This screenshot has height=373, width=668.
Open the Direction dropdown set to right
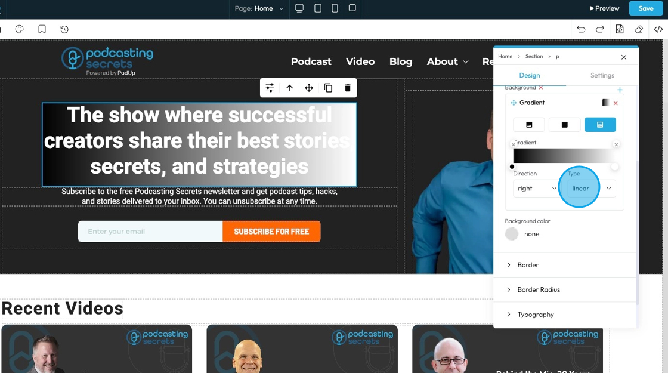(537, 189)
